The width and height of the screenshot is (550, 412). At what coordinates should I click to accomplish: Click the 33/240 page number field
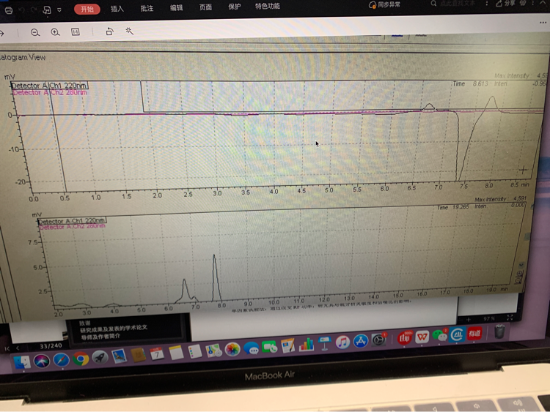(51, 346)
